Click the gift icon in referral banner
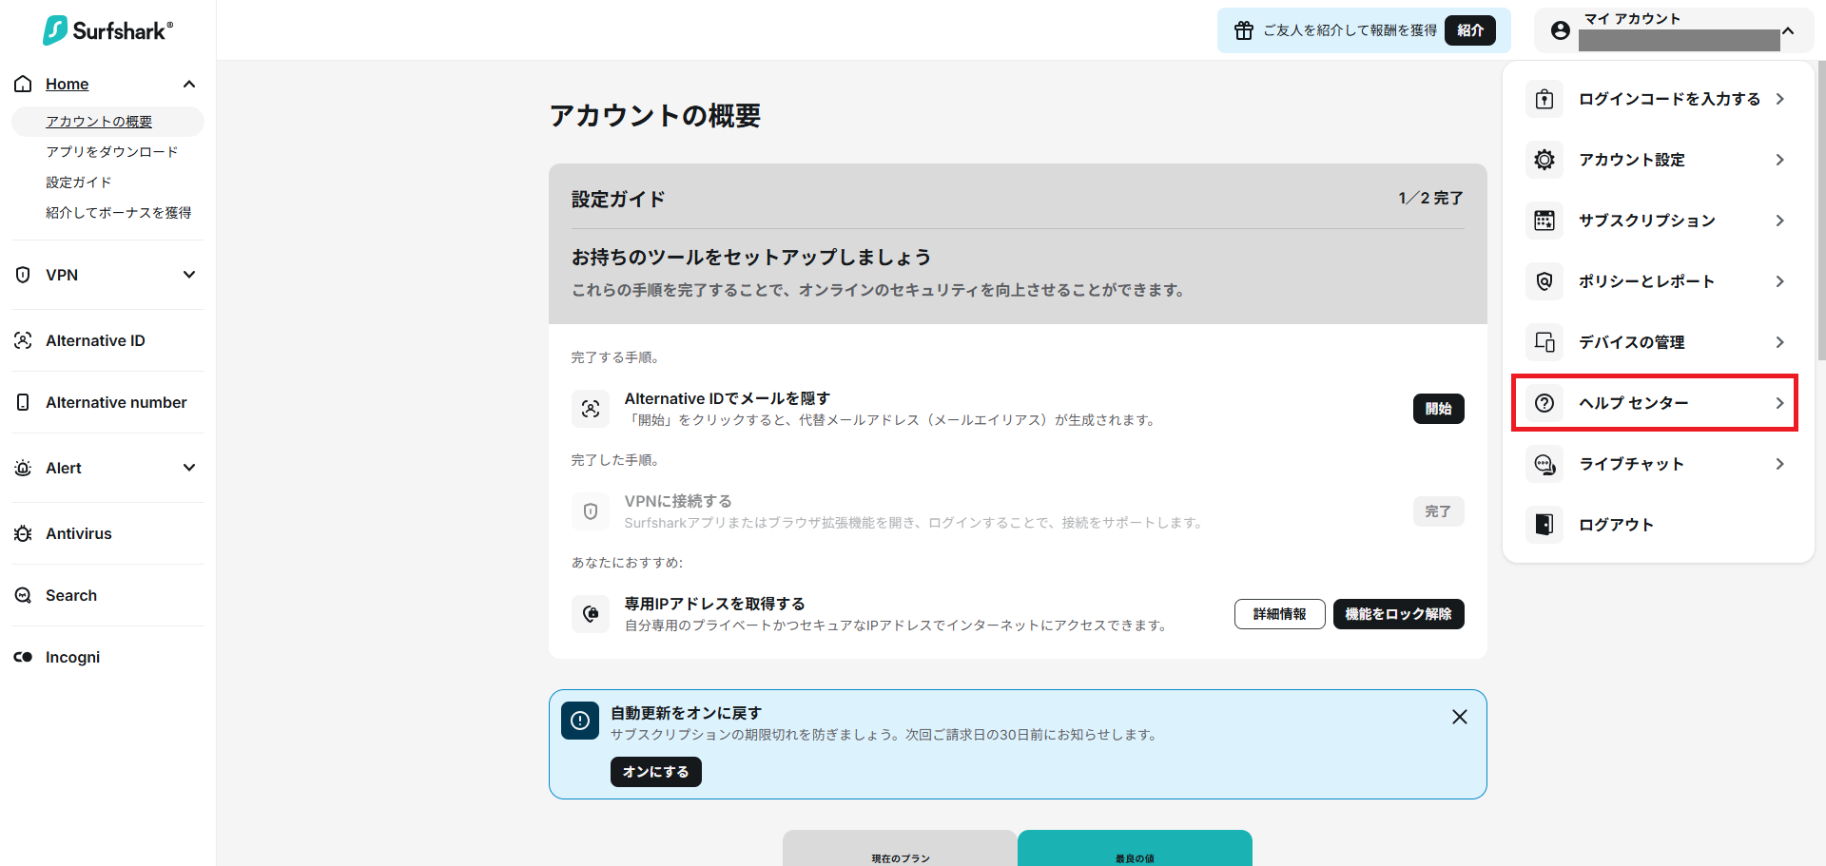The height and width of the screenshot is (866, 1826). pos(1244,30)
